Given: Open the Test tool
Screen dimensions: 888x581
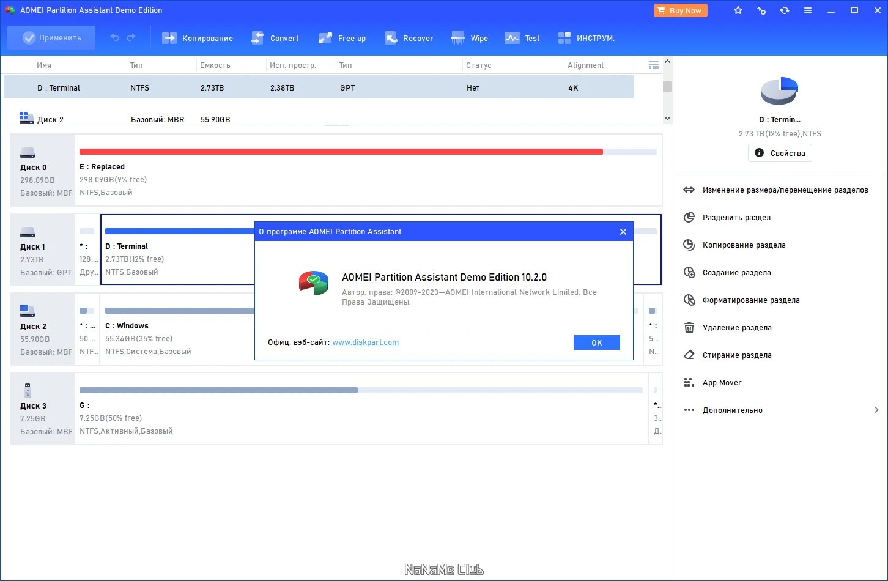Looking at the screenshot, I should pos(522,38).
